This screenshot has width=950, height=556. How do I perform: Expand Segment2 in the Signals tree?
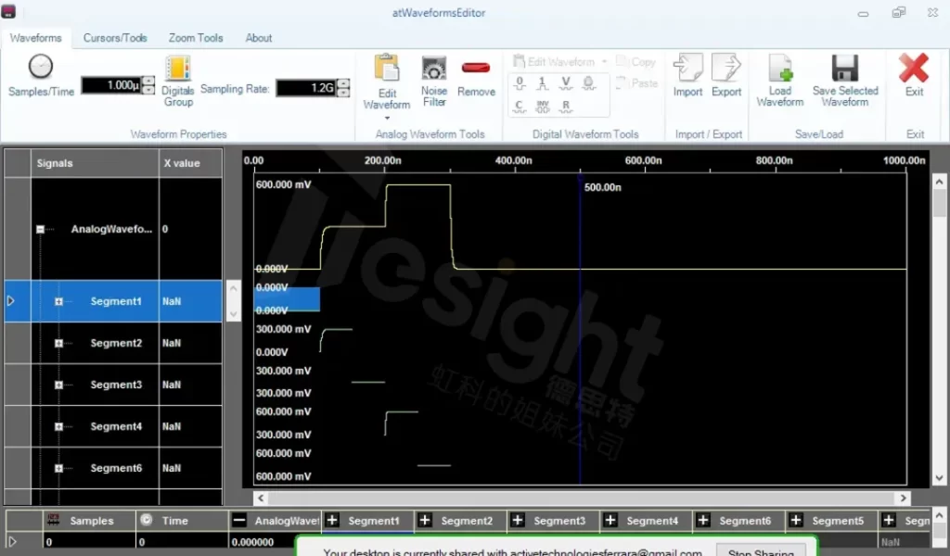coord(58,343)
